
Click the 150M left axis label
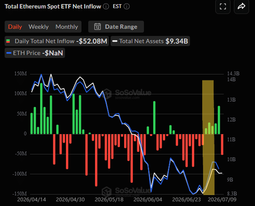(21, 74)
